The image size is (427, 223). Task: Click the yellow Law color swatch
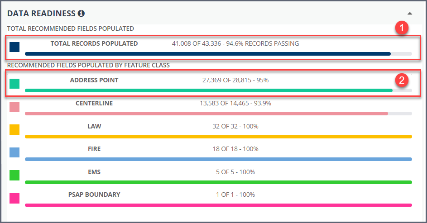(14, 130)
